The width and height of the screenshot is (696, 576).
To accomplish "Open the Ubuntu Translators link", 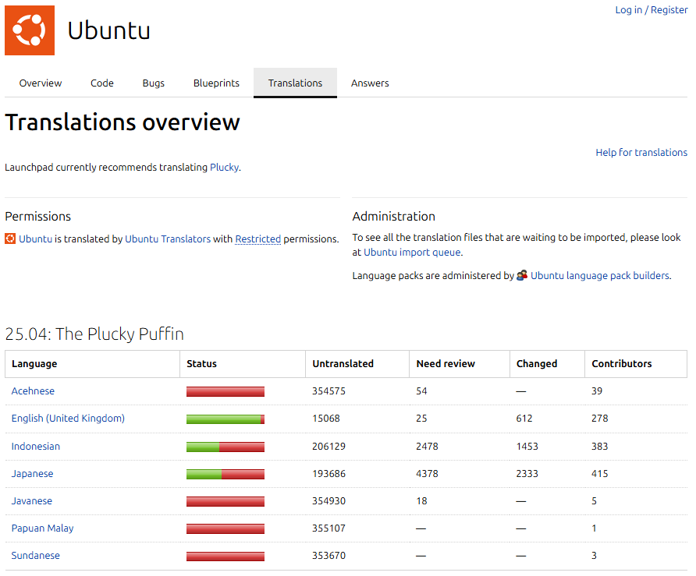I will click(168, 239).
